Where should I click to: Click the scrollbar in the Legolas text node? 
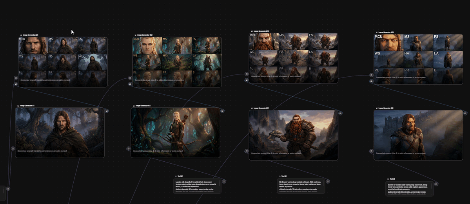220,183
